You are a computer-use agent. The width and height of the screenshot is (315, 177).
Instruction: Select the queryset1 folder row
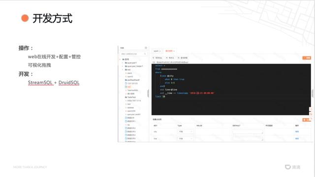(x=131, y=63)
